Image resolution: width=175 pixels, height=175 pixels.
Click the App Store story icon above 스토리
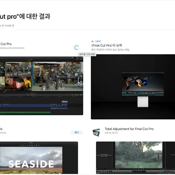92,41
